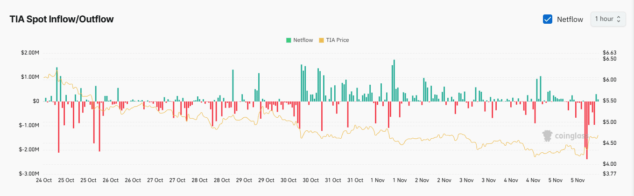
Task: Click the $0 left axis label
Action: pos(36,101)
